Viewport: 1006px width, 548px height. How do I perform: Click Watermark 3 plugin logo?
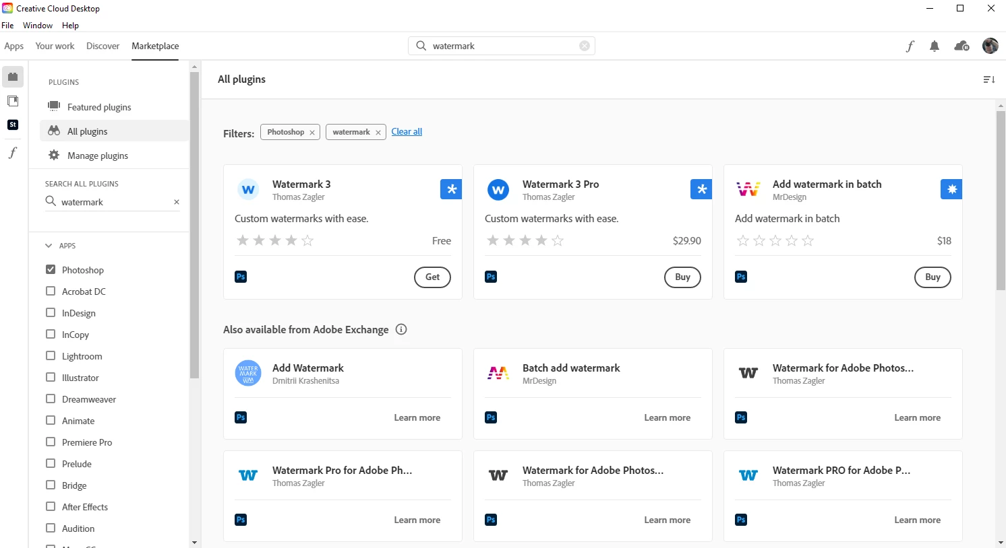pyautogui.click(x=248, y=190)
